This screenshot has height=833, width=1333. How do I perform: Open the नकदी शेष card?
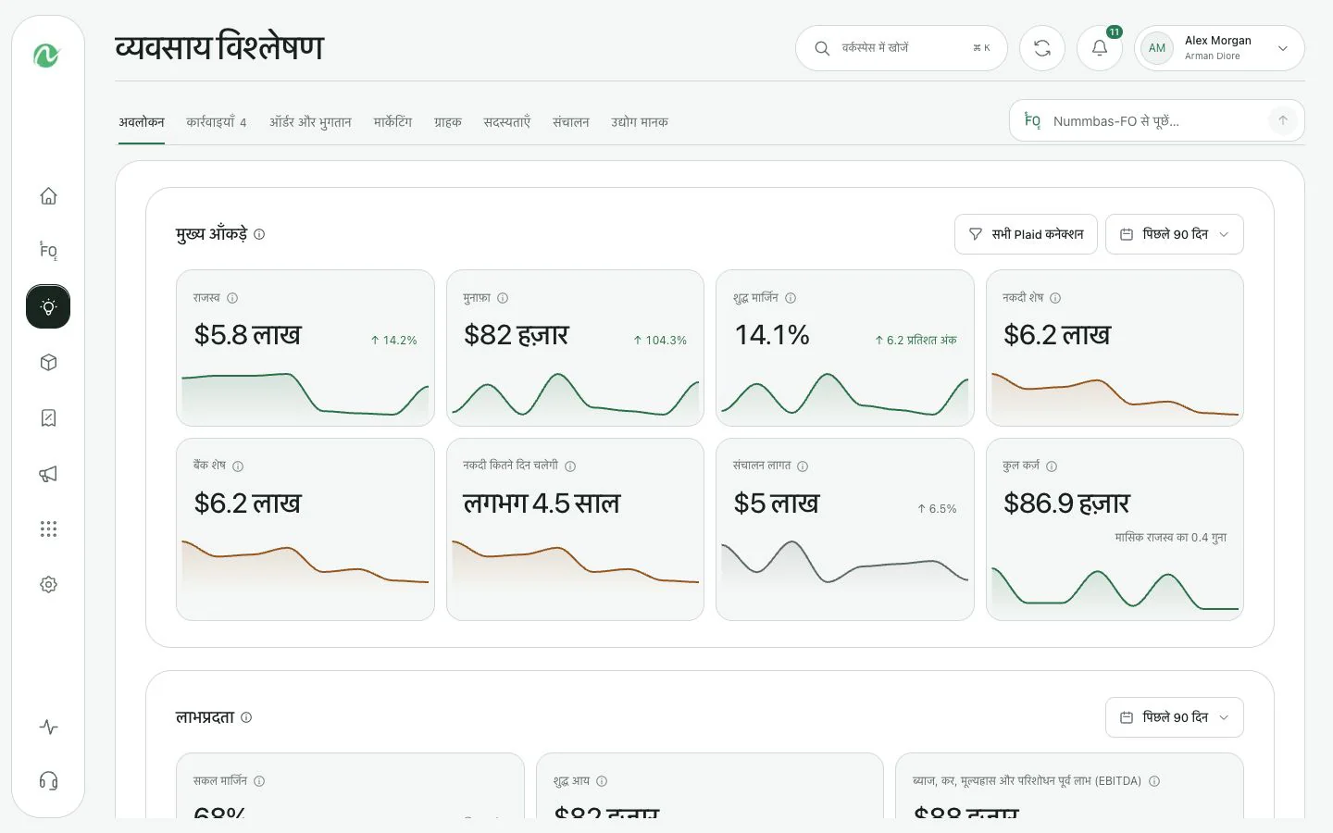[1115, 348]
